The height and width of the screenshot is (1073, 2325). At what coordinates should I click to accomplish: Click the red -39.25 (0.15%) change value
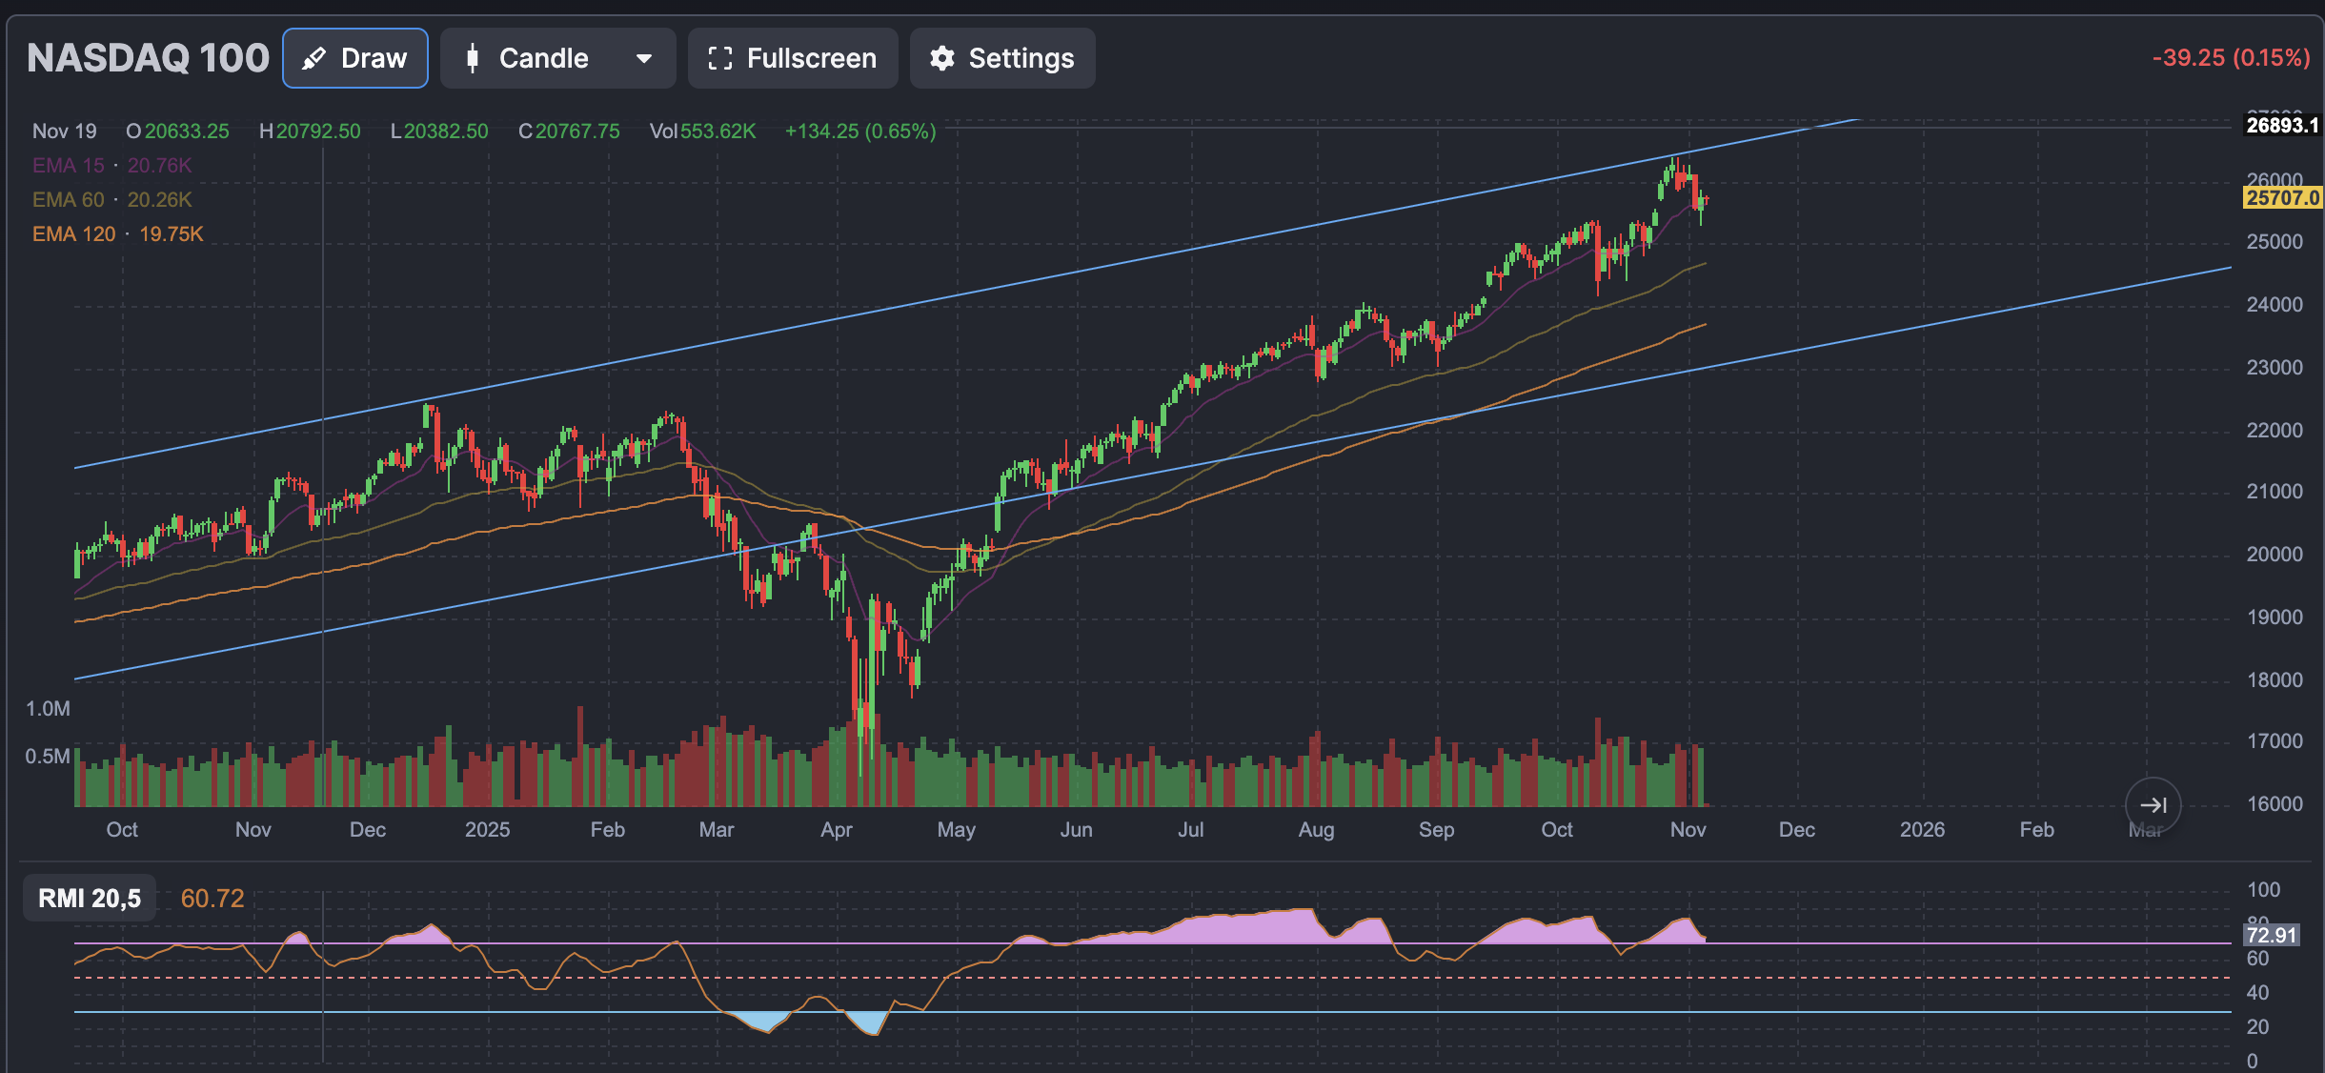pyautogui.click(x=2230, y=58)
